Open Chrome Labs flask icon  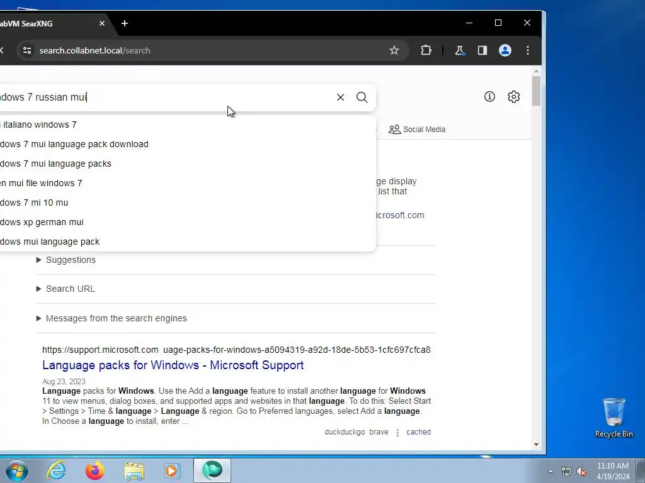click(459, 50)
